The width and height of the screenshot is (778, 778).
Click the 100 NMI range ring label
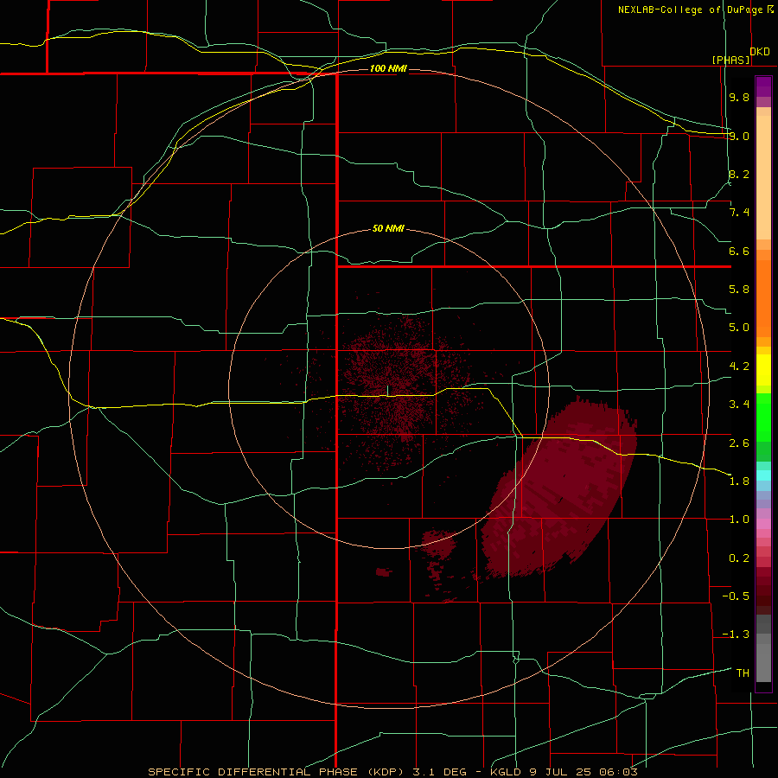[388, 68]
